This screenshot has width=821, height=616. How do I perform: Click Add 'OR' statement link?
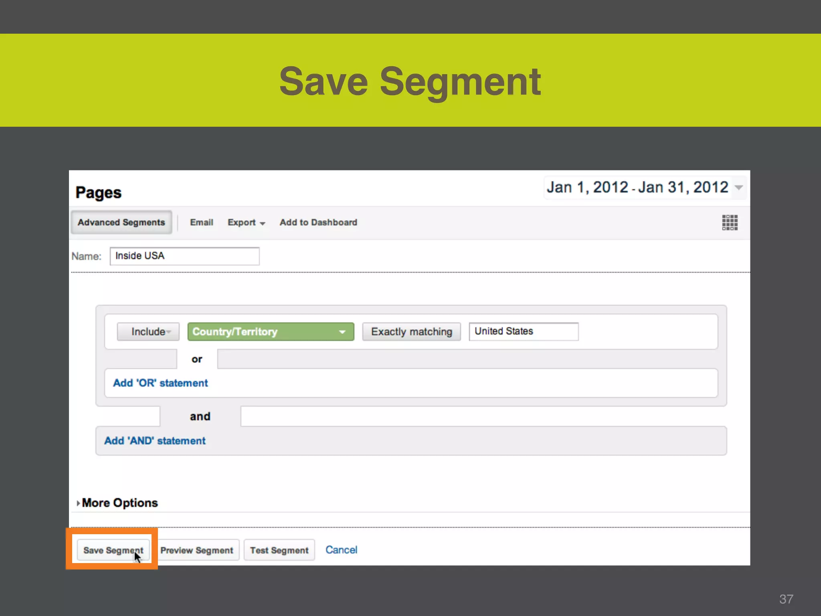160,383
